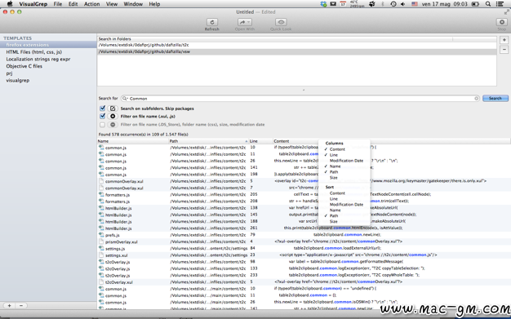Click the plus button below templates list
This screenshot has height=319, width=511.
(x=10, y=306)
